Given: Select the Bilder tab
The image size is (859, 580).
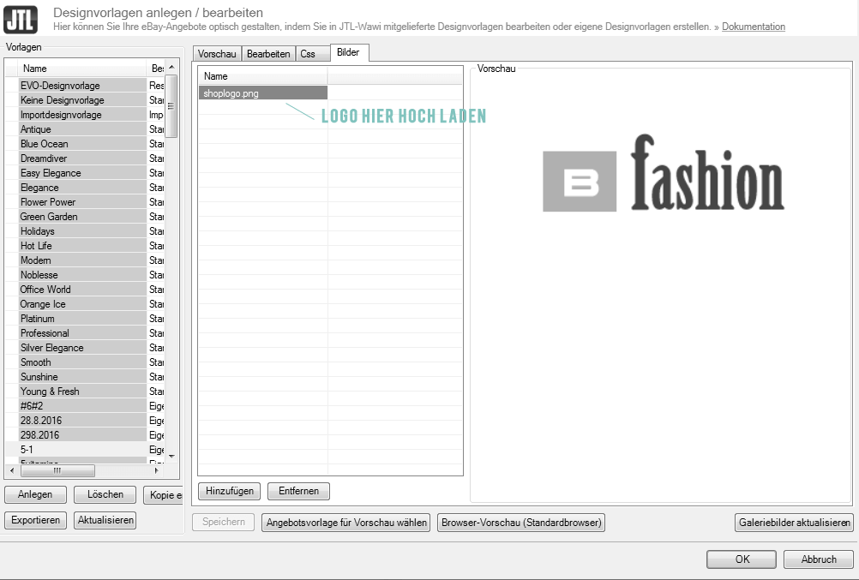Looking at the screenshot, I should click(x=348, y=52).
